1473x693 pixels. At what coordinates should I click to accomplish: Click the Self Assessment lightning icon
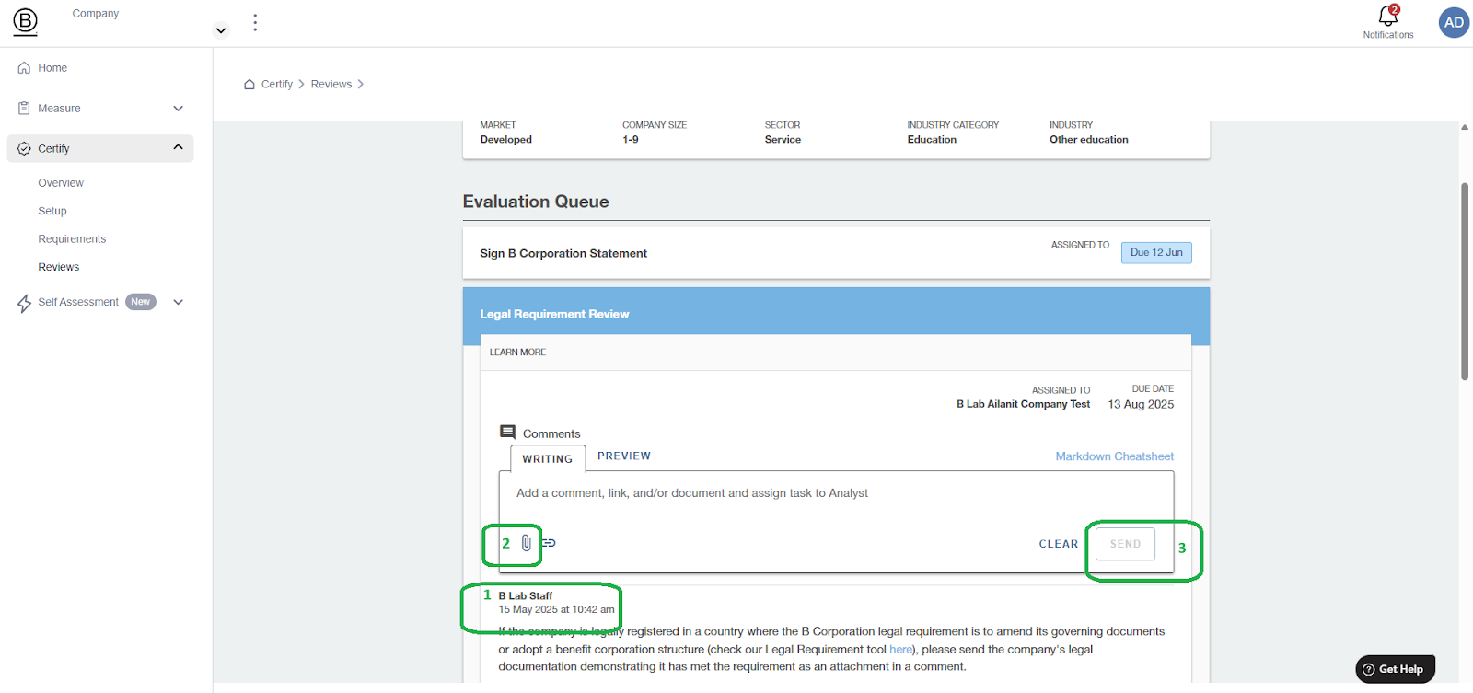pos(24,304)
